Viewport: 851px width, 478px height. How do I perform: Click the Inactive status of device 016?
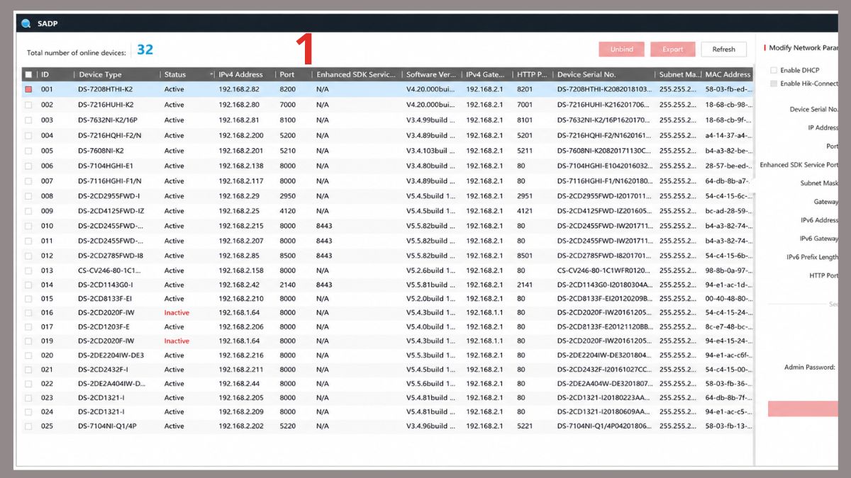177,313
